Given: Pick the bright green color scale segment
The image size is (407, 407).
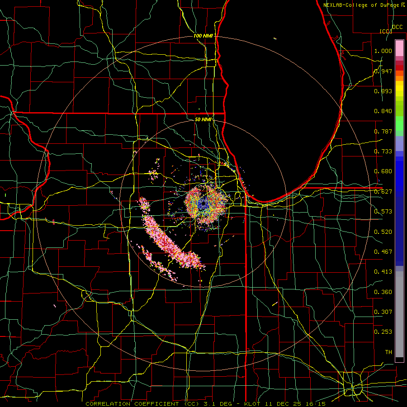Looking at the screenshot, I should tap(399, 123).
